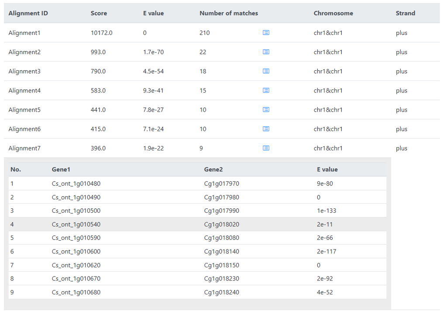Click E value 4.5e-54
Viewport: 443px width, 314px height.
[x=153, y=71]
